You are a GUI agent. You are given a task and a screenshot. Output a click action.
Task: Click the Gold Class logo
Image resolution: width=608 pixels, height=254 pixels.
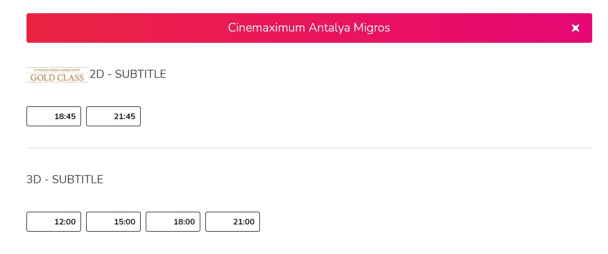point(57,75)
